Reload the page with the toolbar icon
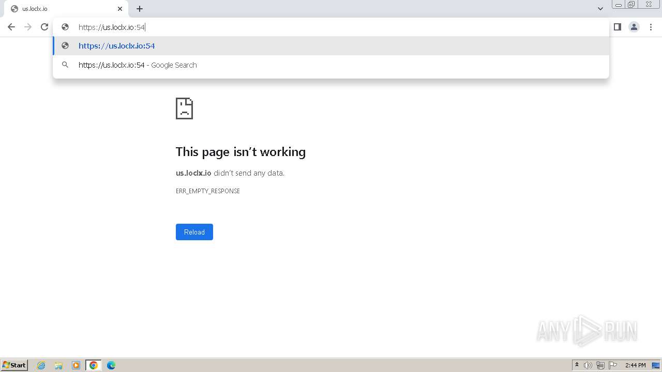Screen dimensions: 662x372 pyautogui.click(x=44, y=27)
